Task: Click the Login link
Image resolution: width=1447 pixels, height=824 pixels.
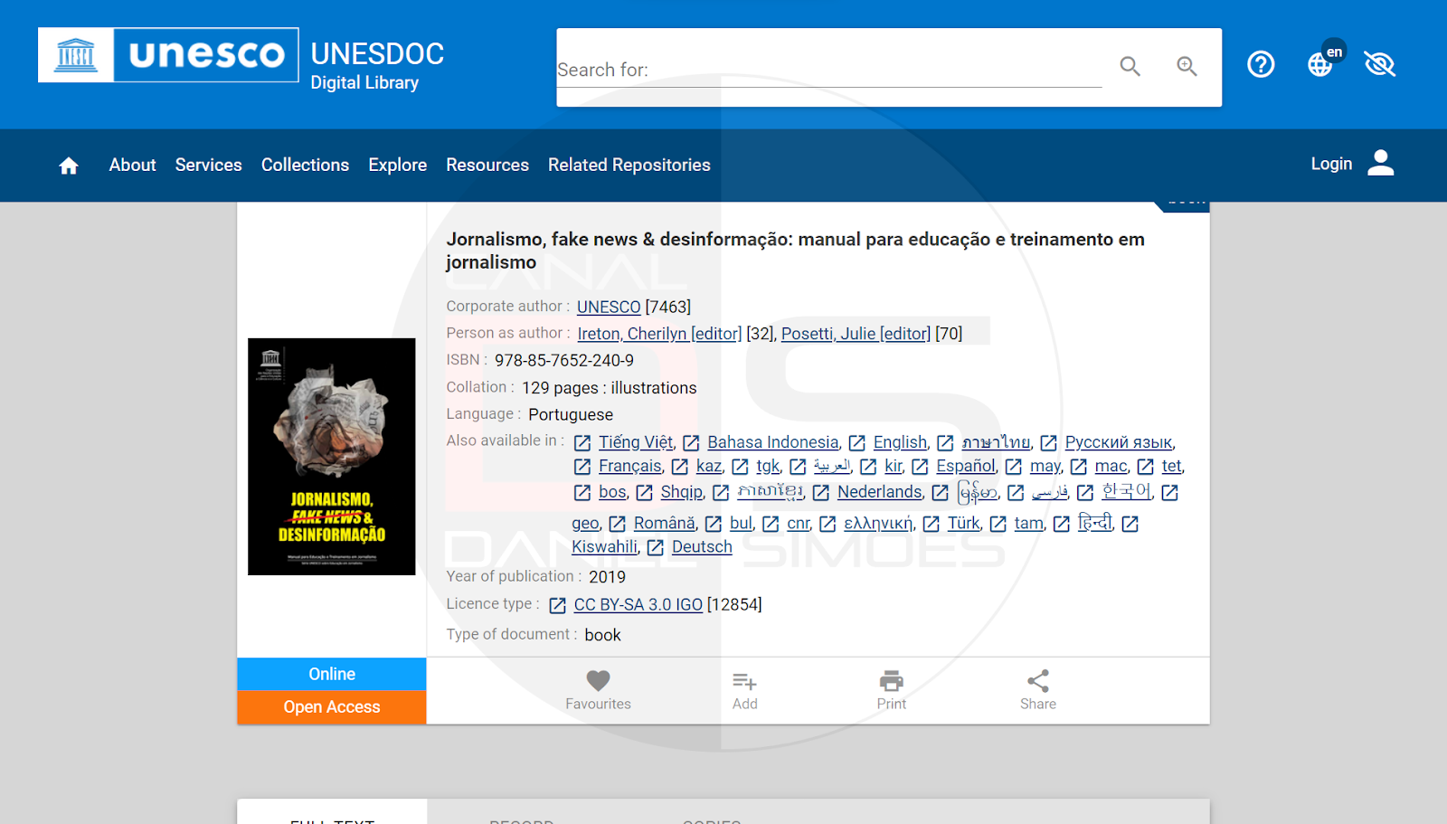Action: point(1331,164)
